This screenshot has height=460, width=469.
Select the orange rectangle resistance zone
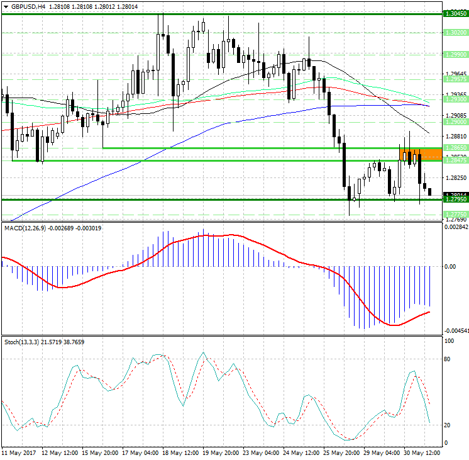413,154
